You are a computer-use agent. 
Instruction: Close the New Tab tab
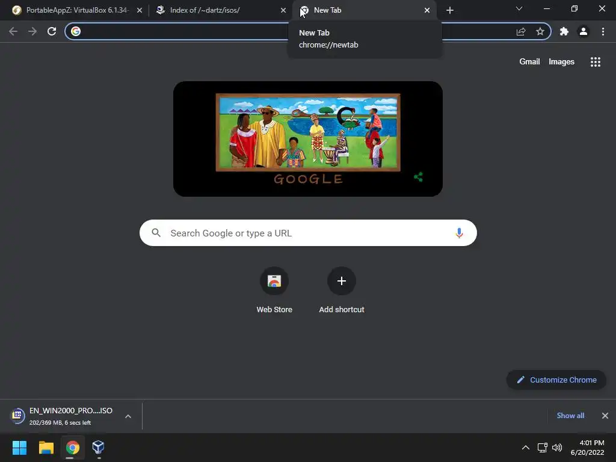point(427,10)
